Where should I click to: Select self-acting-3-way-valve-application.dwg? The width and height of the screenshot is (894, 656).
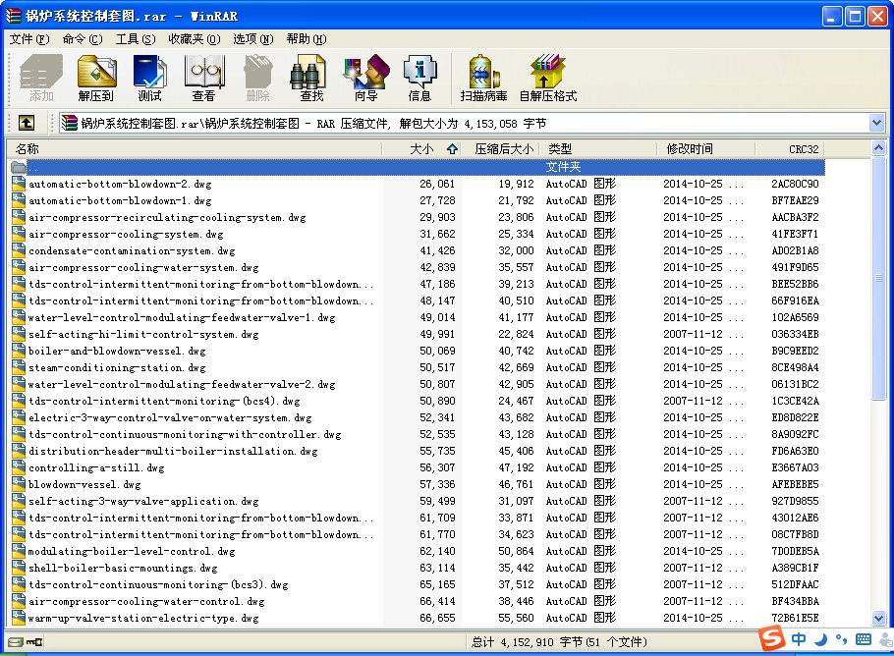[143, 501]
